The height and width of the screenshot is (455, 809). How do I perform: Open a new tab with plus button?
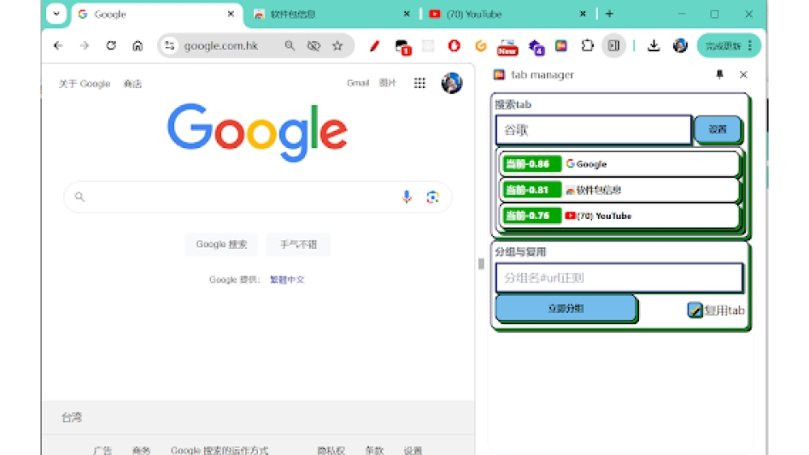coord(609,14)
